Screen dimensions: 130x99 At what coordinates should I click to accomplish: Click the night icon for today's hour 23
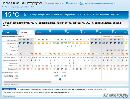coord(100,43)
